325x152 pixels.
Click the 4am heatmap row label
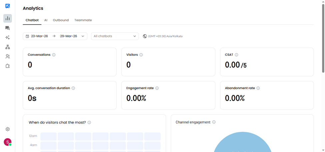tap(34, 145)
